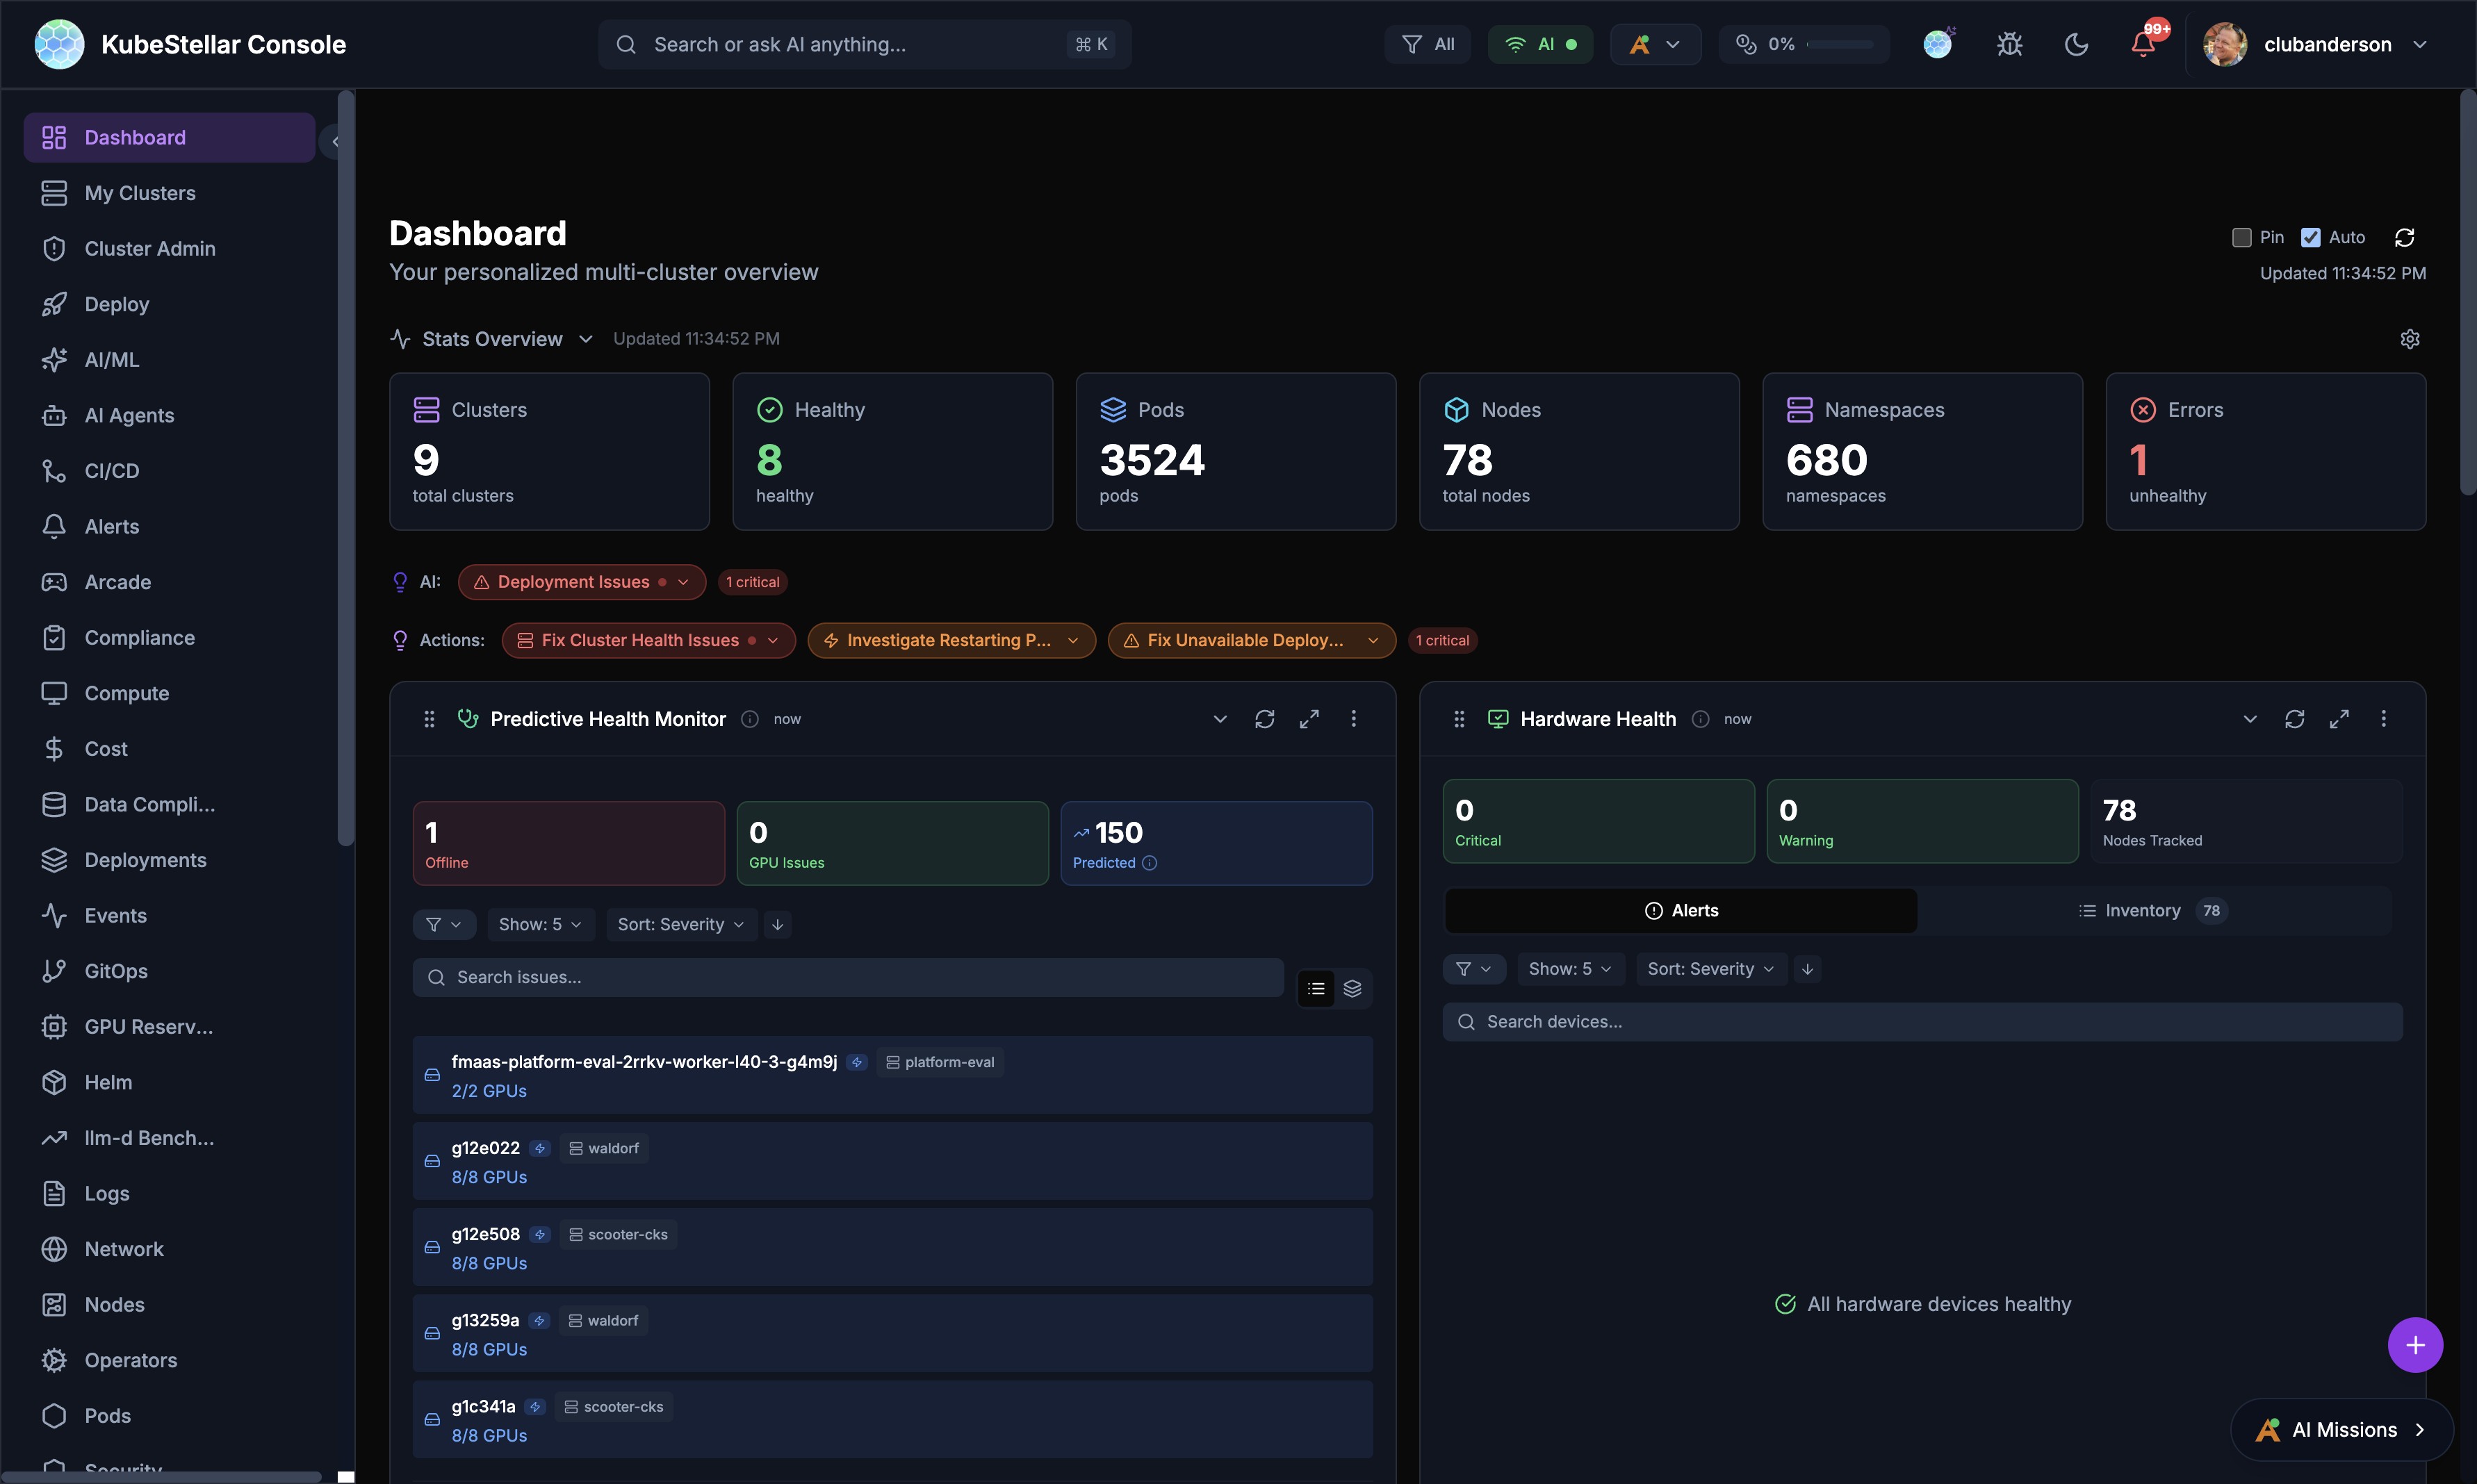This screenshot has height=1484, width=2477.
Task: Open the Stats Overview dropdown
Action: (x=586, y=339)
